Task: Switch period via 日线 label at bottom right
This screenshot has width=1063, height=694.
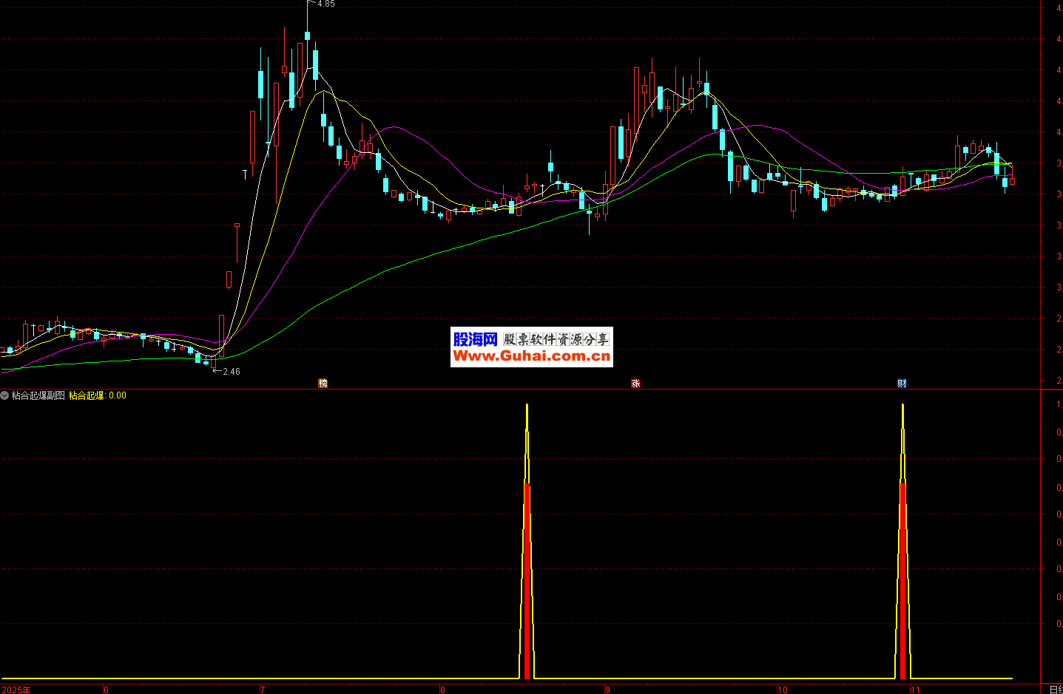Action: 1056,690
